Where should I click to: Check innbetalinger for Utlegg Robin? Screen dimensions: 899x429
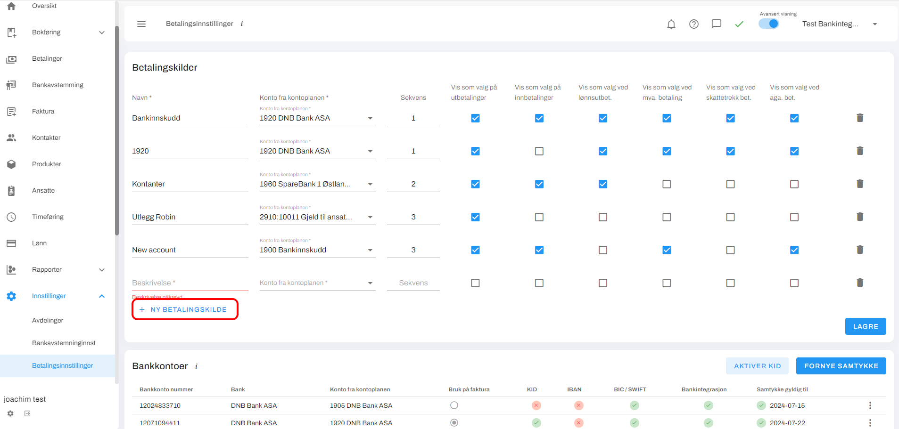click(x=539, y=217)
